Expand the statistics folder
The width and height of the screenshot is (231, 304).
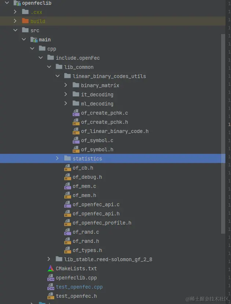57,158
